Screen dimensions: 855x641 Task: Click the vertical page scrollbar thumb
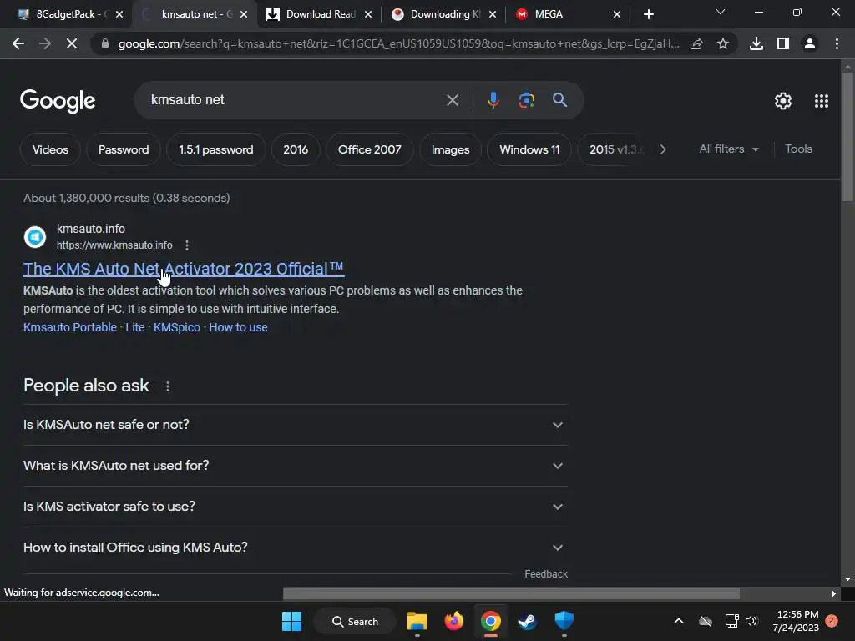(847, 138)
